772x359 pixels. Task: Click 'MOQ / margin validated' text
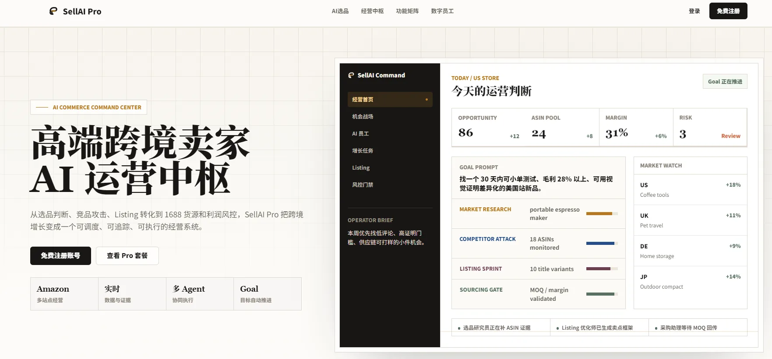click(549, 294)
